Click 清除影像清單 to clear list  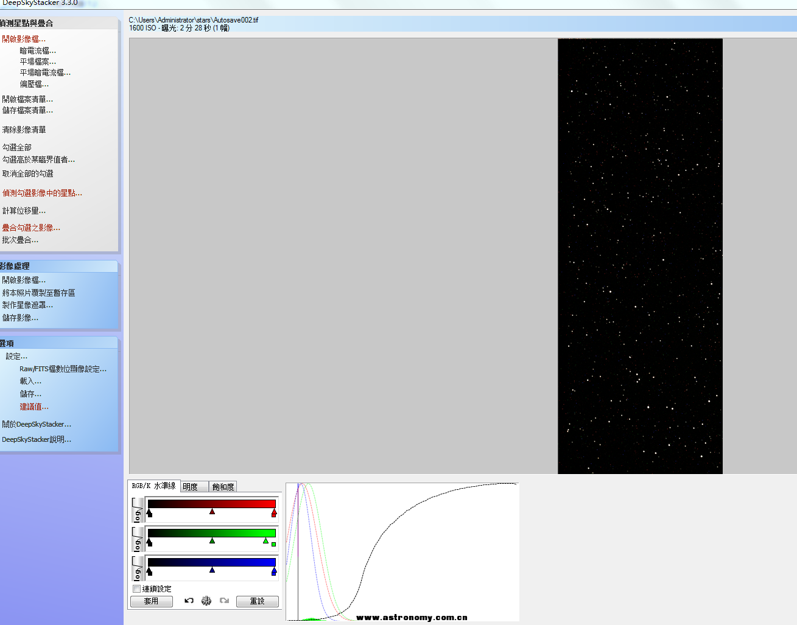(x=24, y=130)
